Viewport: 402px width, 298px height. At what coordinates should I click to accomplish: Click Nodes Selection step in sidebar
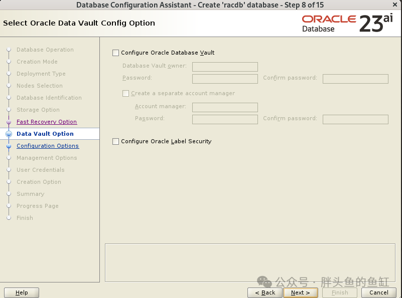tap(40, 86)
